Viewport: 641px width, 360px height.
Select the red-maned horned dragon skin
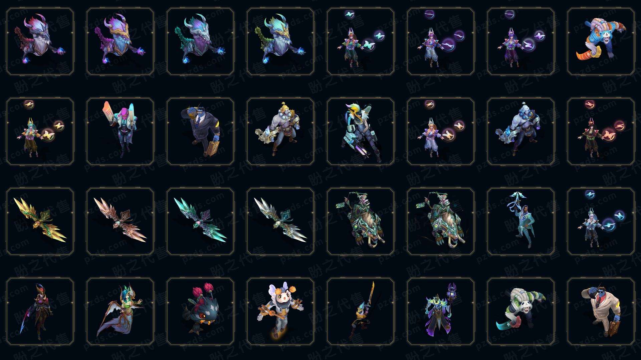[40, 42]
